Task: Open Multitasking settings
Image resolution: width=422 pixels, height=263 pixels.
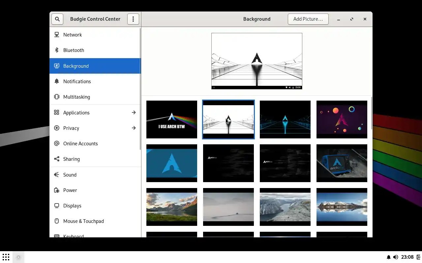Action: [x=95, y=97]
